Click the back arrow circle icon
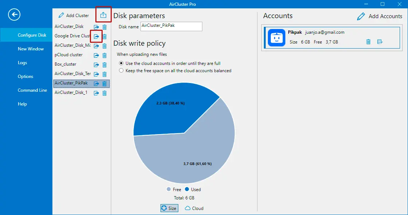 point(14,15)
